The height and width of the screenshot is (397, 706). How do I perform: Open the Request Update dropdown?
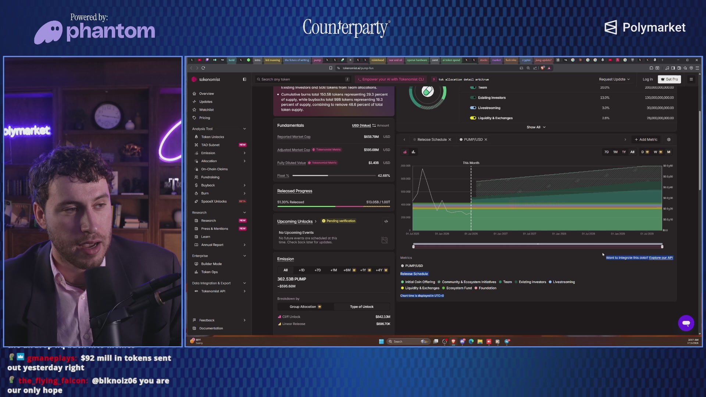tap(614, 79)
